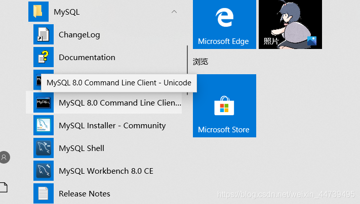Click the user account icon
This screenshot has height=204, width=360.
[4, 157]
